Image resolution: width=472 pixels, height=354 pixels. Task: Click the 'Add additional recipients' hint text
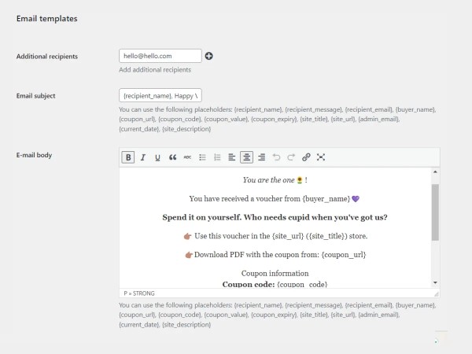click(x=155, y=70)
